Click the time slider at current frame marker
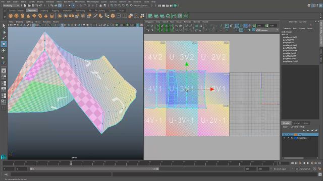Image resolution: width=323 pixels, height=181 pixels. (71, 163)
